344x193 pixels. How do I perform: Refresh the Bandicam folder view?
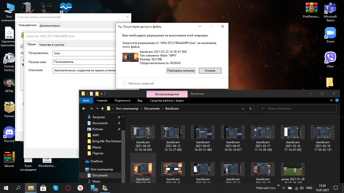coord(250,109)
